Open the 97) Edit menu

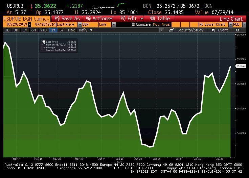(x=129, y=19)
